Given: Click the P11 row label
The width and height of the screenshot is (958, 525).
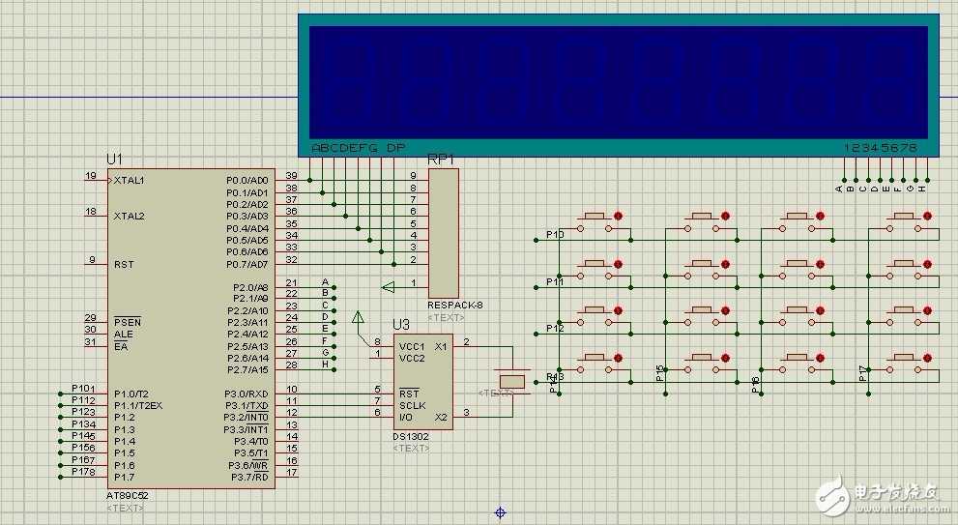Looking at the screenshot, I should pos(556,282).
